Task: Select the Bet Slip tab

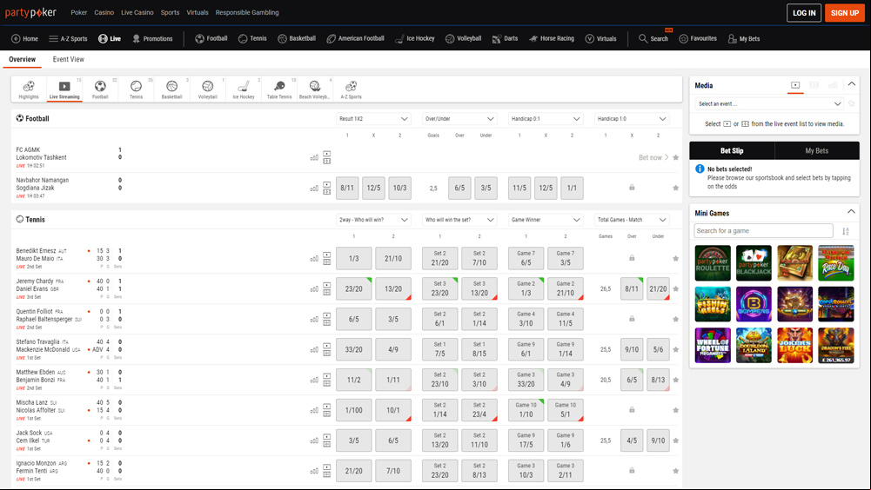Action: (732, 150)
